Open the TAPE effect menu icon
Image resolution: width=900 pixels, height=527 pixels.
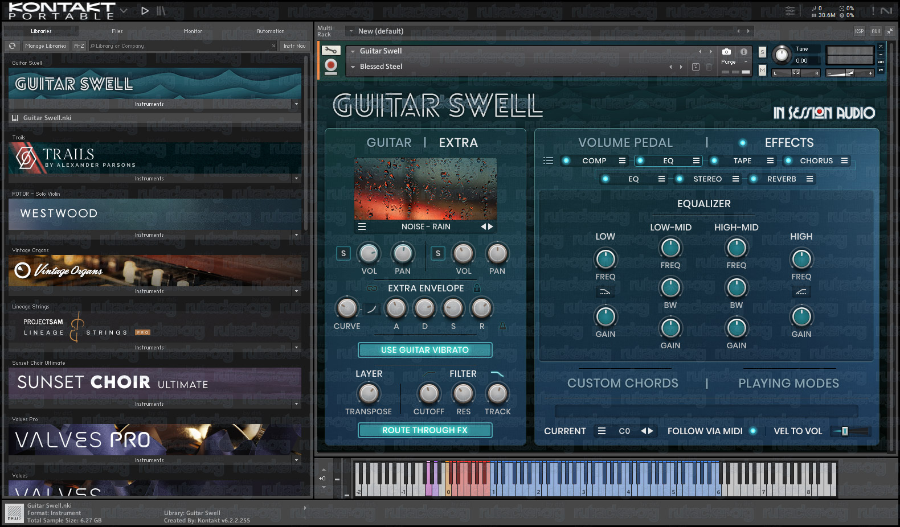pyautogui.click(x=770, y=160)
